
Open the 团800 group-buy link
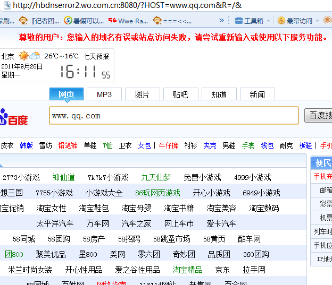pos(14,254)
